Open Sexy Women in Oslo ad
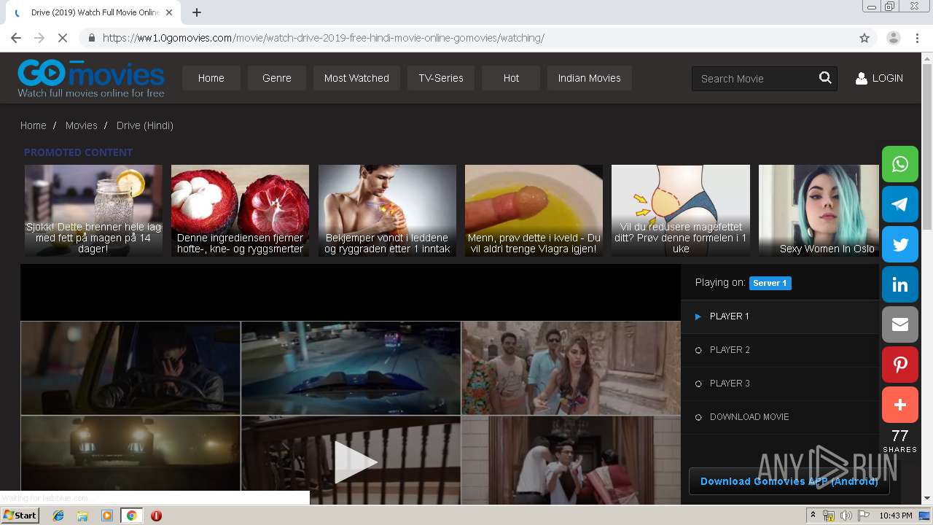 (x=819, y=211)
